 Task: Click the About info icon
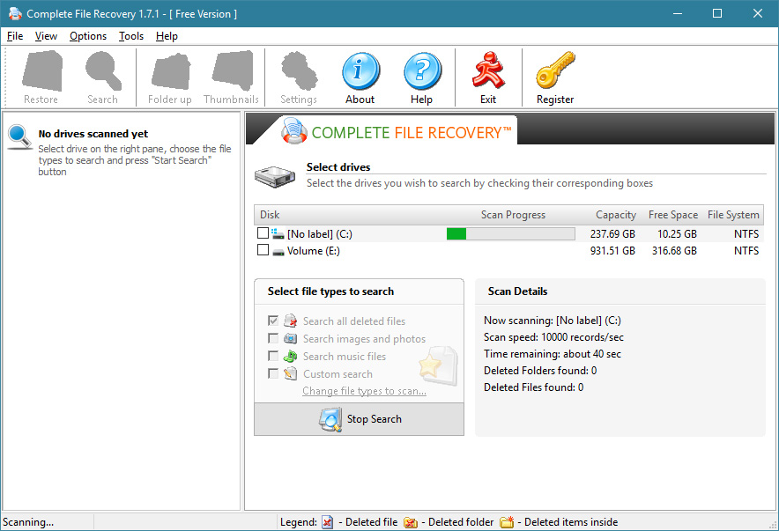click(360, 72)
